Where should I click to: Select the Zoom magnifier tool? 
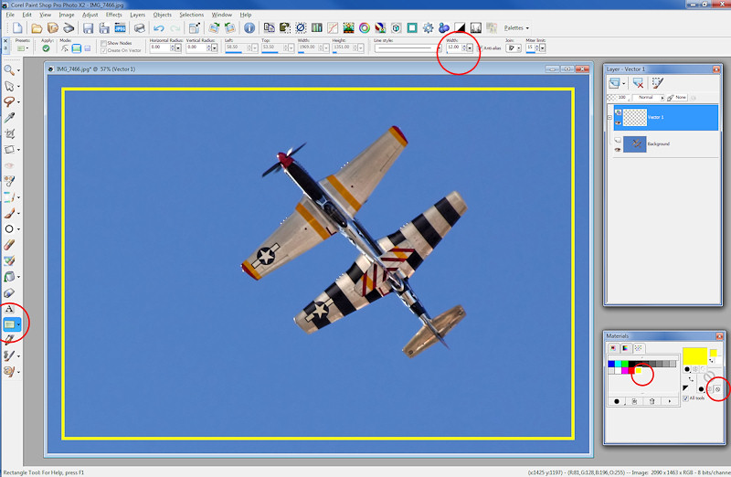10,70
